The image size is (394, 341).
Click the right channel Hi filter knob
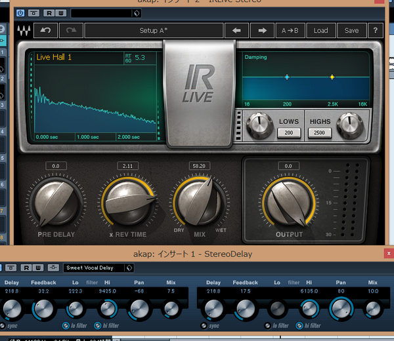click(x=309, y=309)
